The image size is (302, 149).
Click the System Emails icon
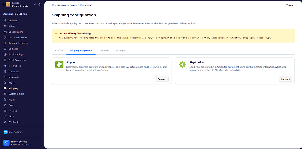pos(5,94)
